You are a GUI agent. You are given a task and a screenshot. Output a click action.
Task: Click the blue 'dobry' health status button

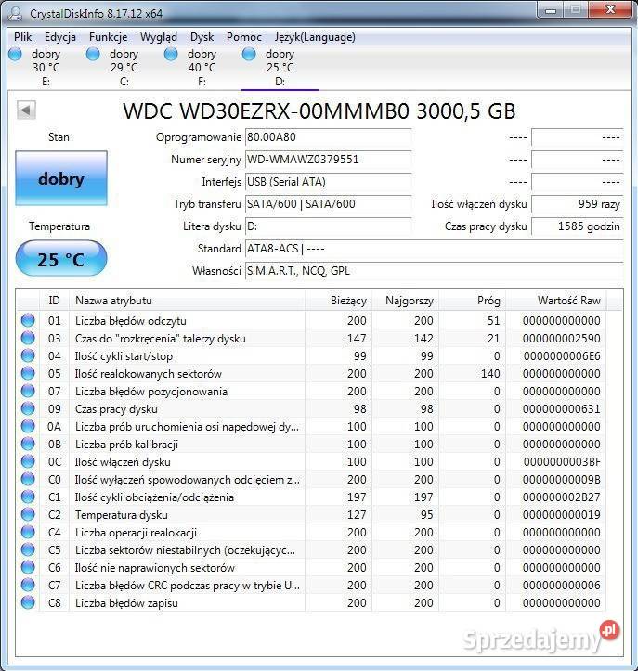click(x=61, y=179)
